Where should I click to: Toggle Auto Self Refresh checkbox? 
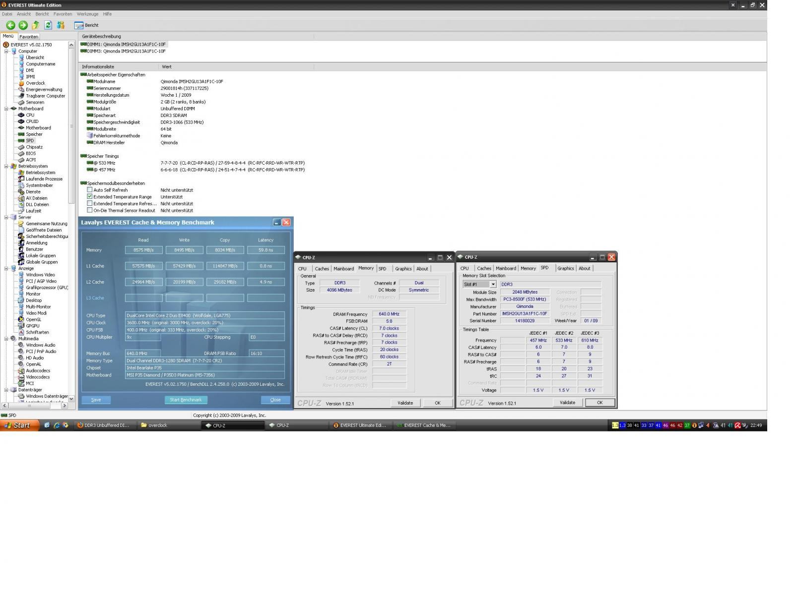point(89,190)
